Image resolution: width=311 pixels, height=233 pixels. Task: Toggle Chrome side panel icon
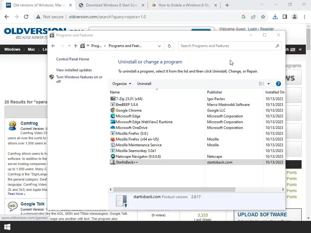(x=285, y=17)
